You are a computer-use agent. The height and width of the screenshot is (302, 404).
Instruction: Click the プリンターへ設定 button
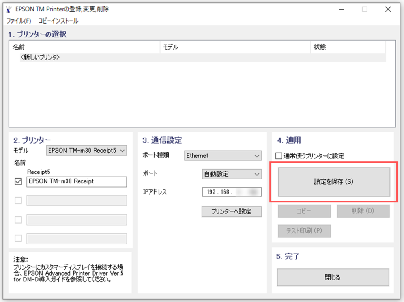232,212
